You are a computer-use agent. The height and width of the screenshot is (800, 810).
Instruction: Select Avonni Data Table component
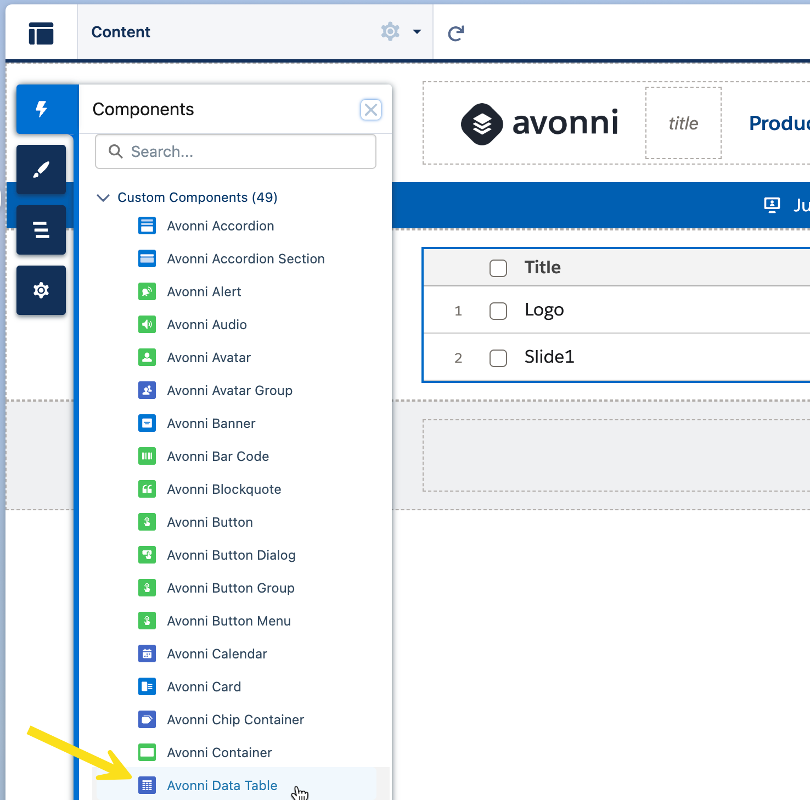click(x=222, y=785)
